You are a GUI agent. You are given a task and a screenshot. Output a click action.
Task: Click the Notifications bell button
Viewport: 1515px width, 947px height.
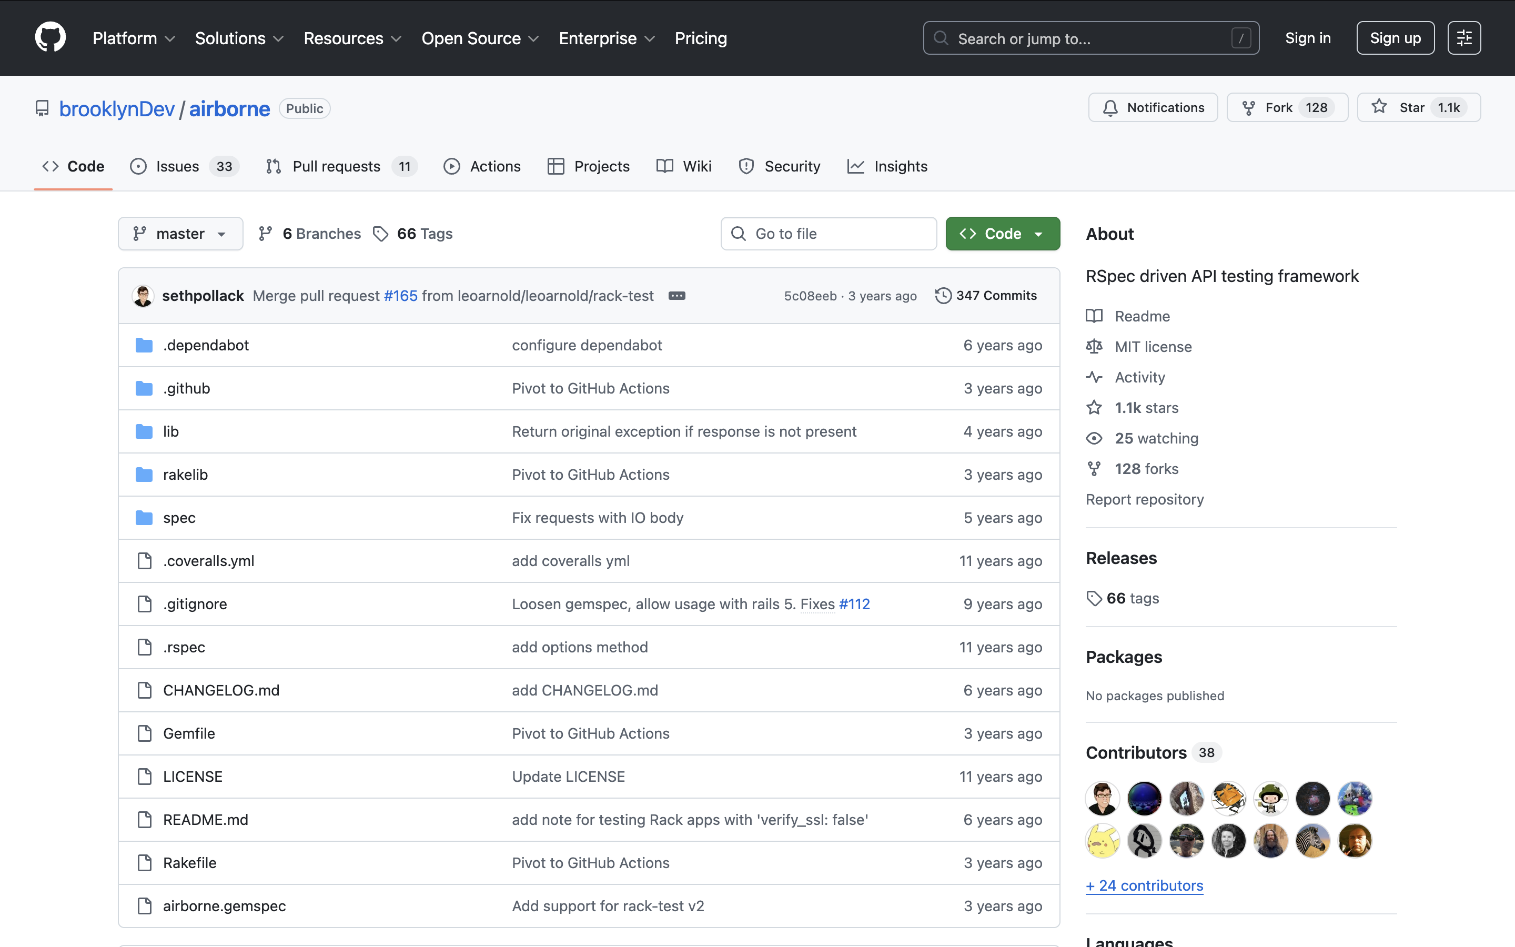coord(1153,108)
